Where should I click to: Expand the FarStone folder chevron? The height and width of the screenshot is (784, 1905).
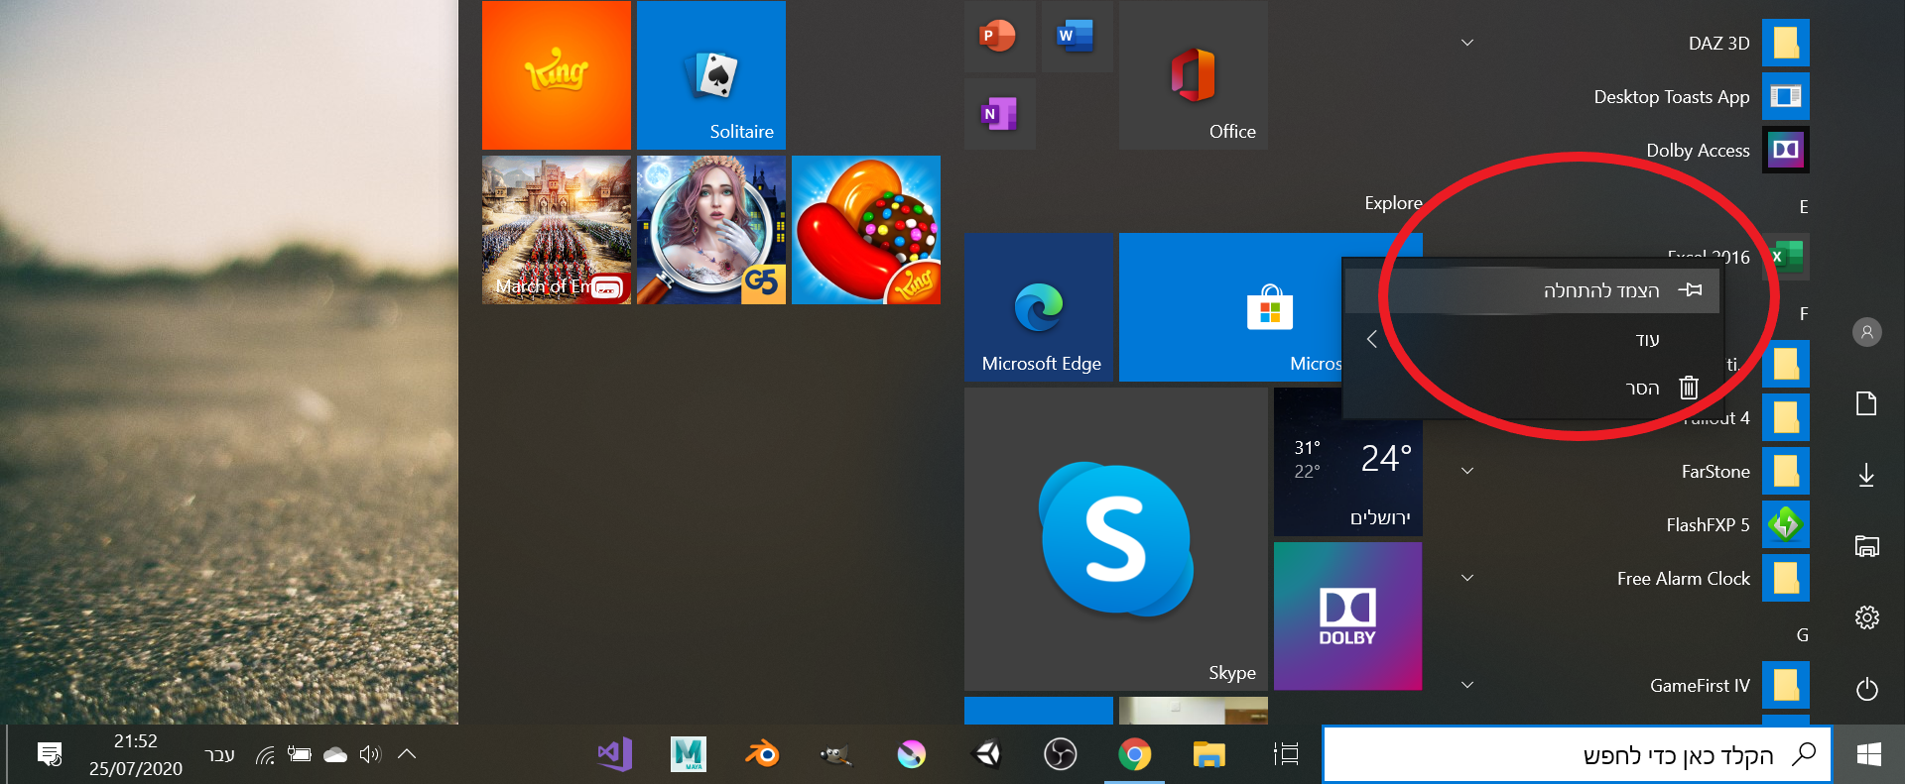pos(1467,472)
